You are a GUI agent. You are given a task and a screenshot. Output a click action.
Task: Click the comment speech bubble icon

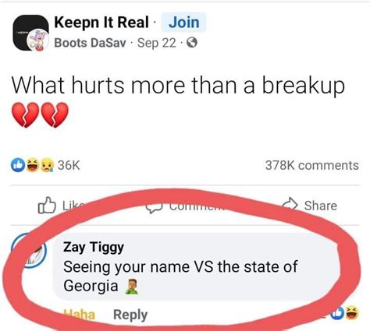pyautogui.click(x=155, y=209)
